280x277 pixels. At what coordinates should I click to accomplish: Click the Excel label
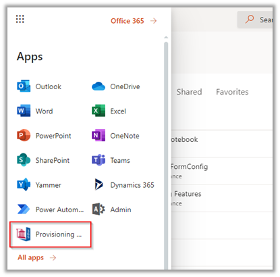[x=118, y=111]
